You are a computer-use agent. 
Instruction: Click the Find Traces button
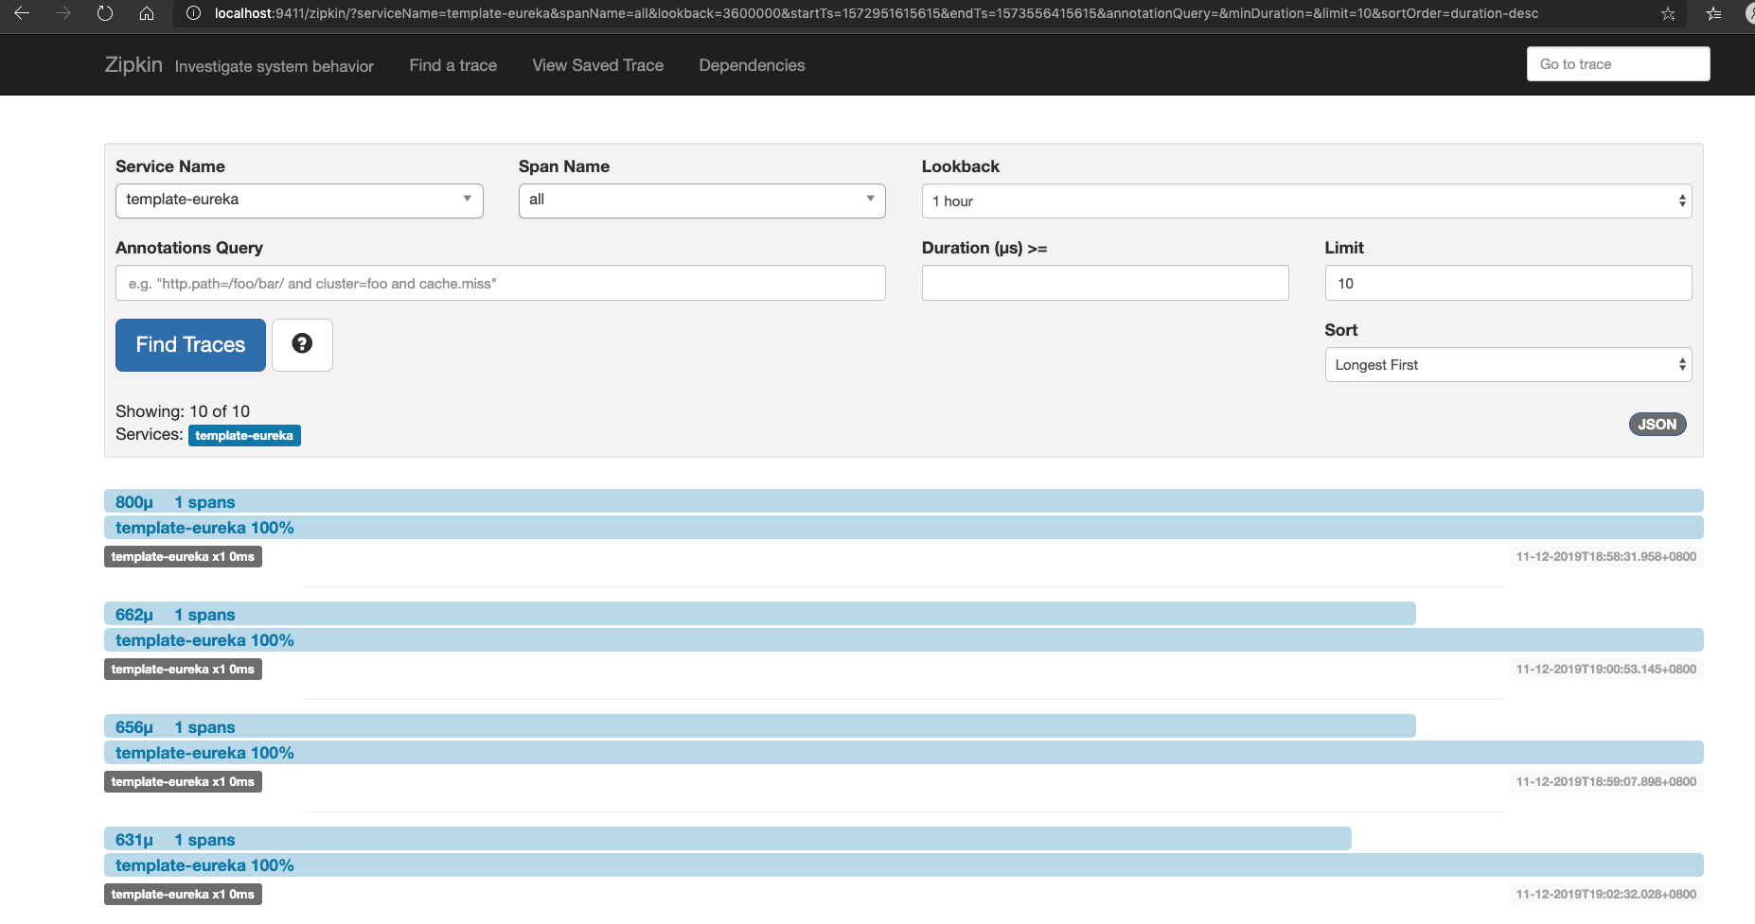click(x=190, y=344)
